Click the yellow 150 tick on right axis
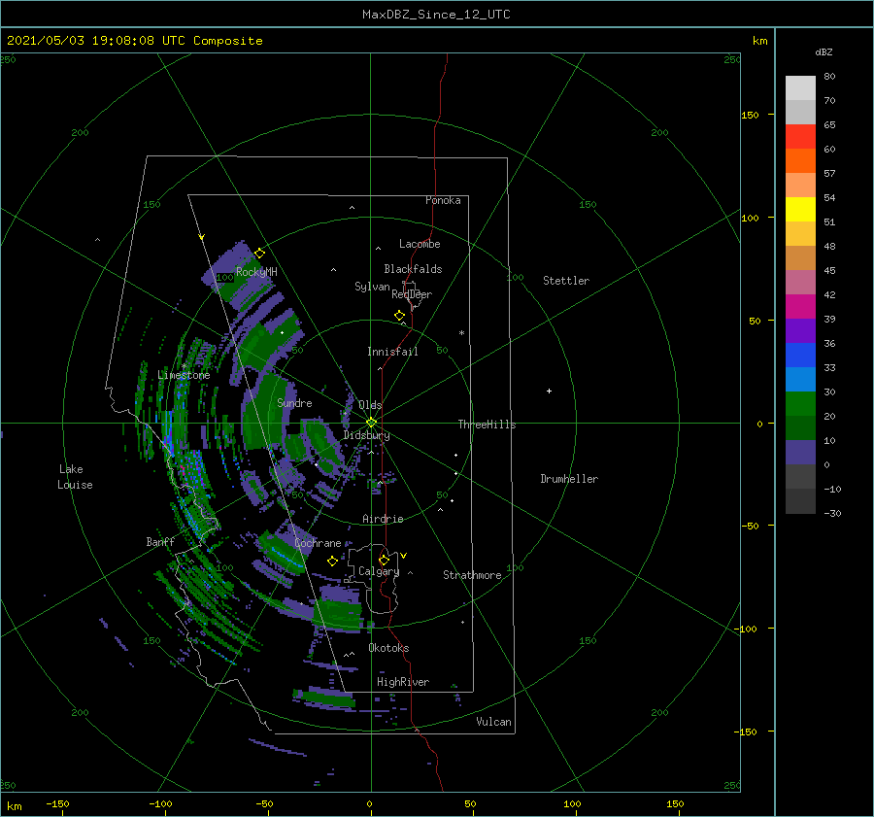Viewport: 874px width, 817px height. pyautogui.click(x=750, y=115)
